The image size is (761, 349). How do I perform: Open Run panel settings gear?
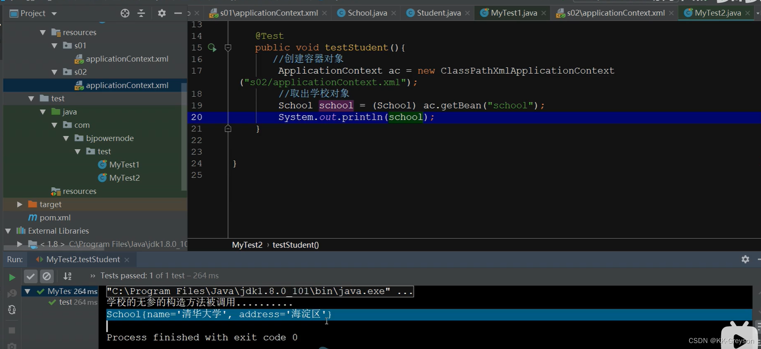coord(745,259)
